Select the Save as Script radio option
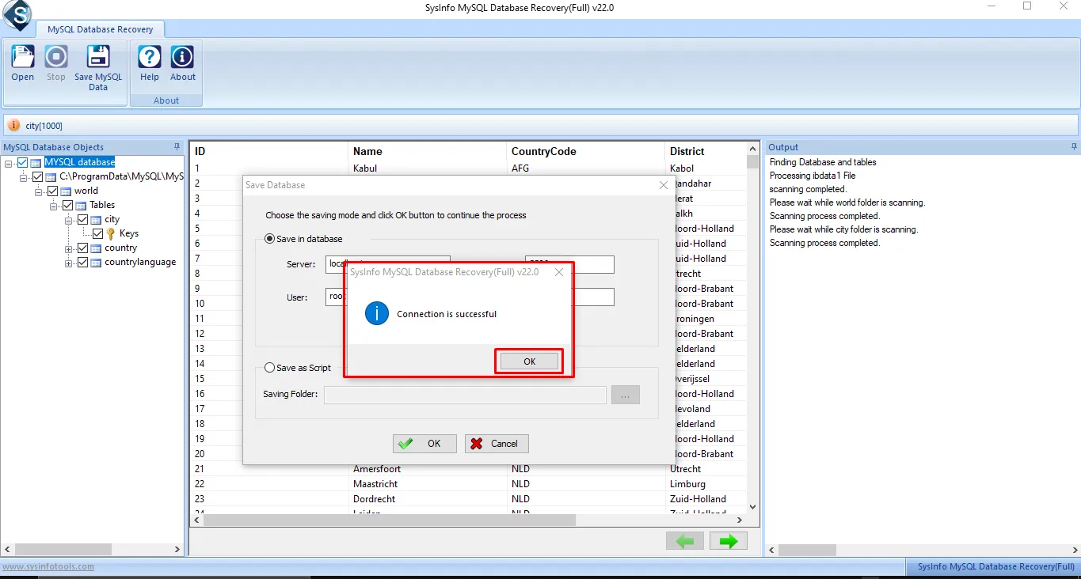The width and height of the screenshot is (1081, 579). point(269,368)
